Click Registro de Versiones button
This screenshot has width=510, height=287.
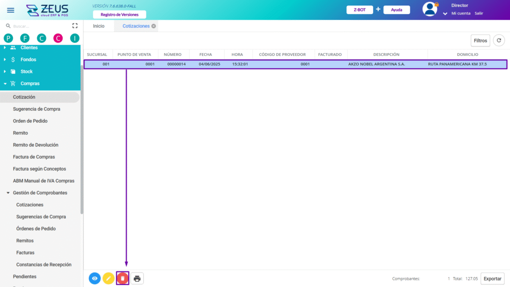[120, 14]
